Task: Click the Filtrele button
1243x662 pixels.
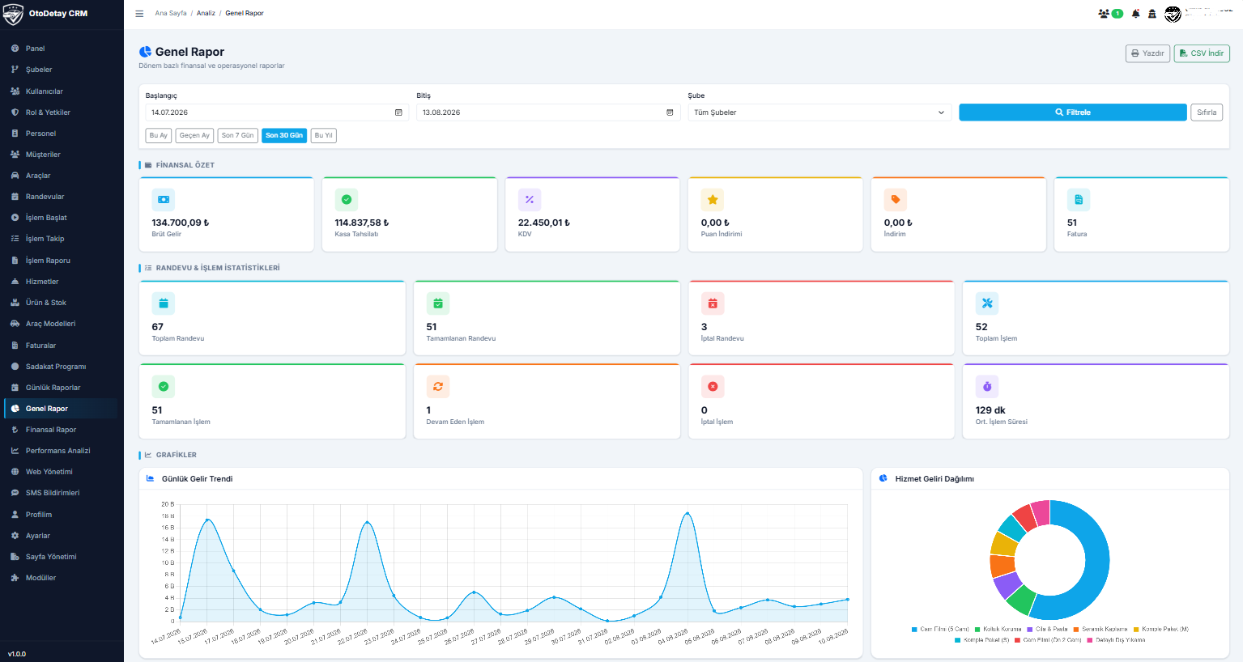Action: (x=1073, y=112)
